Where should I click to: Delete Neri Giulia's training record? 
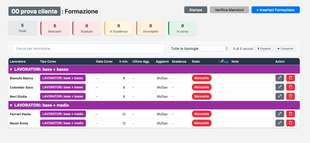click(291, 96)
